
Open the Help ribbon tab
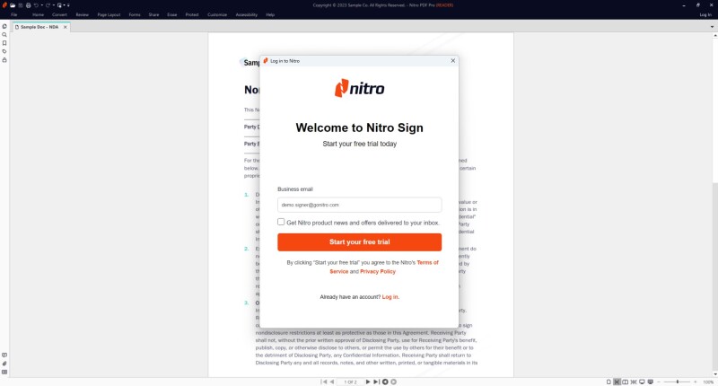coord(270,14)
